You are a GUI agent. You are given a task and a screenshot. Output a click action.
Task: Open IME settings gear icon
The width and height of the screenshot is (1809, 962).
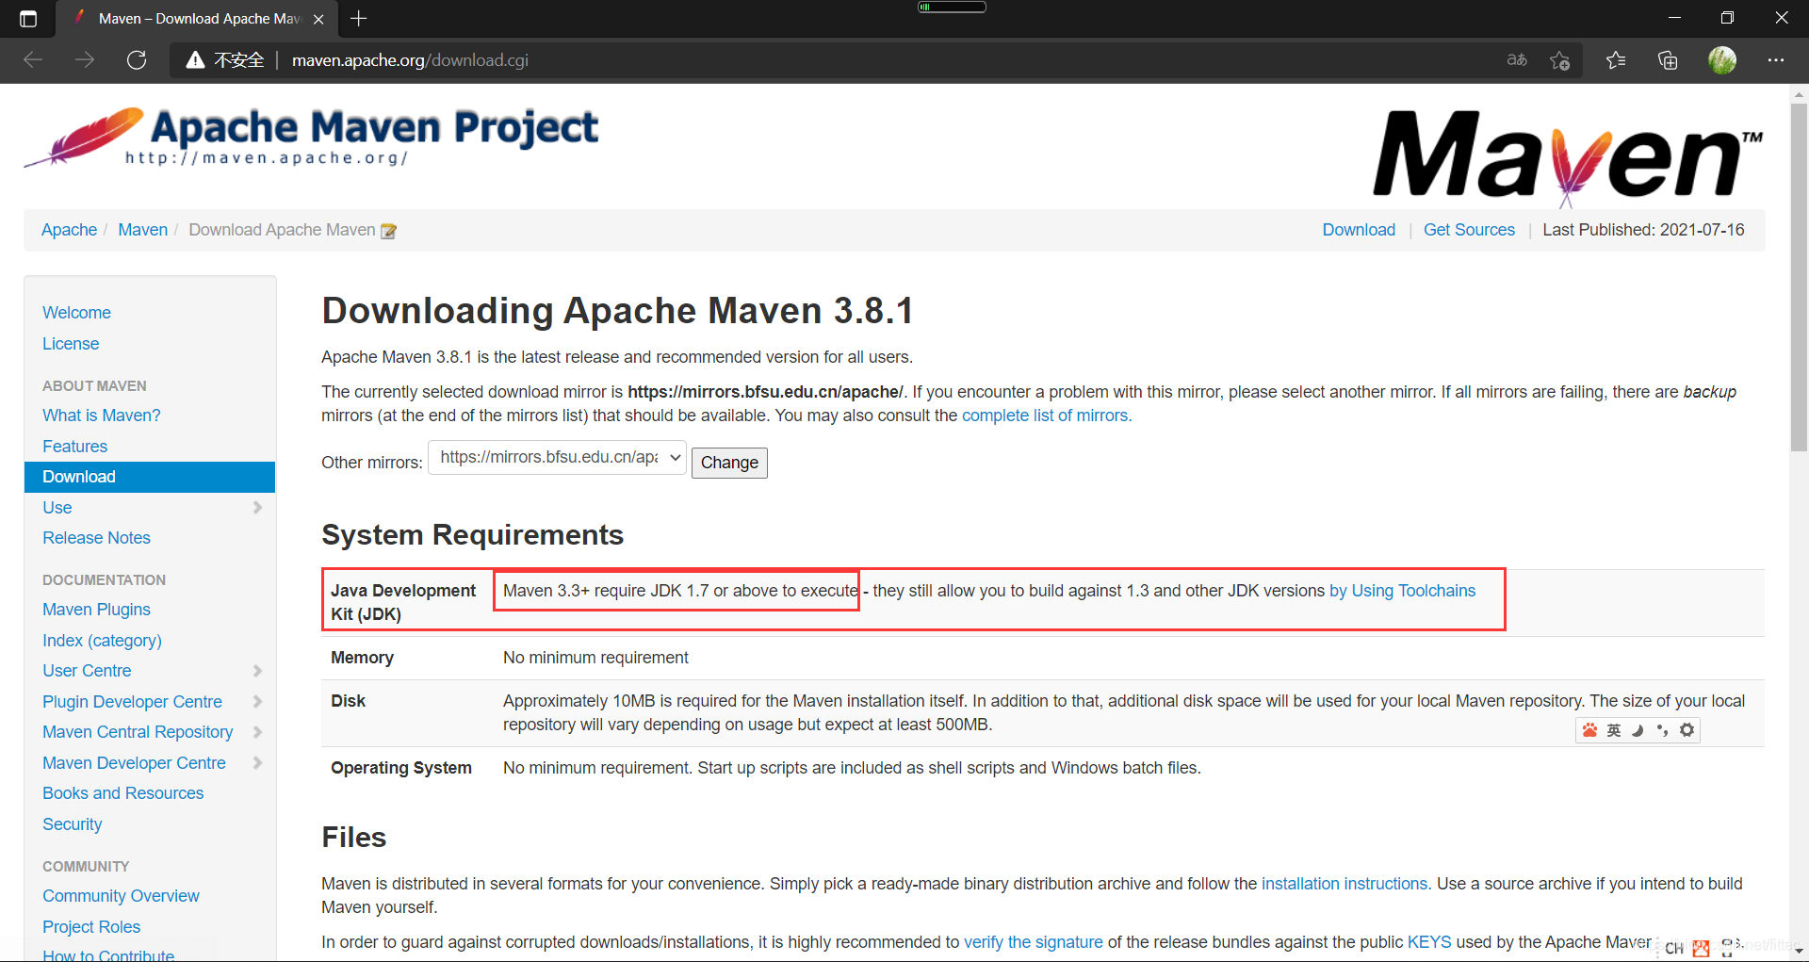[x=1687, y=730]
